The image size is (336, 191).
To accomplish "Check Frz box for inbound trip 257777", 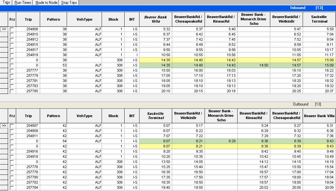I will point(12,70).
